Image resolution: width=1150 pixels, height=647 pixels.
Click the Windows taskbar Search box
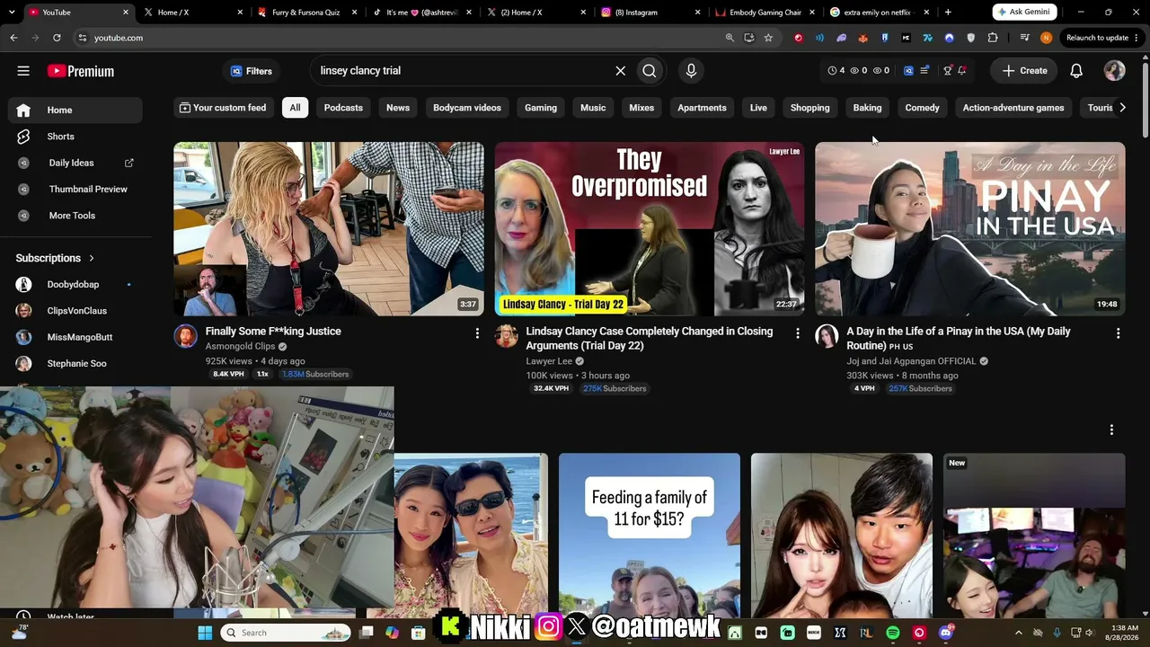[x=285, y=633]
